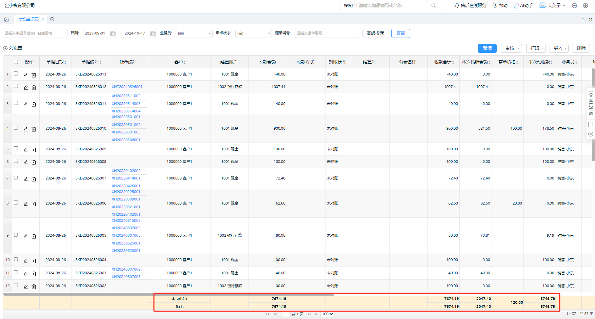This screenshot has height=319, width=595.
Task: Open the 本页帮助 side help panel
Action: point(591,103)
